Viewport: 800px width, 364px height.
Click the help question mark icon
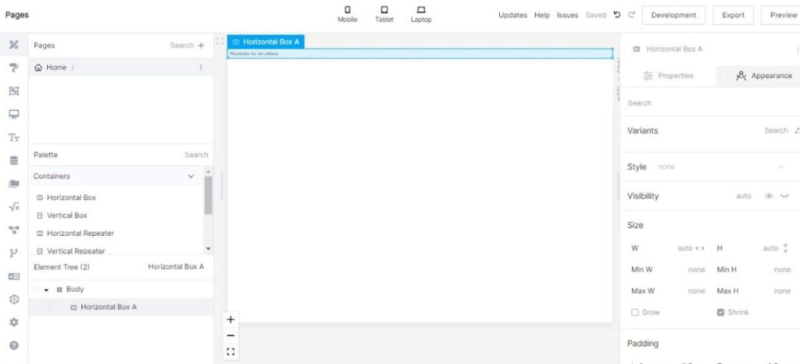pos(13,344)
